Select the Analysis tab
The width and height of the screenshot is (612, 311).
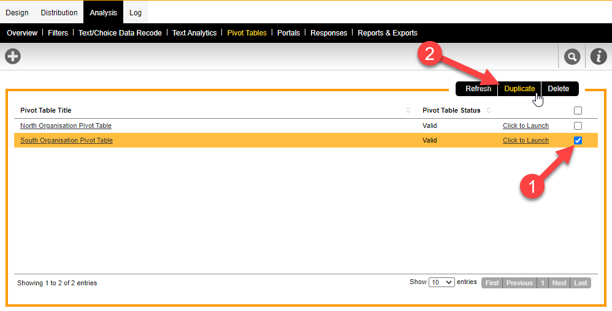[103, 12]
